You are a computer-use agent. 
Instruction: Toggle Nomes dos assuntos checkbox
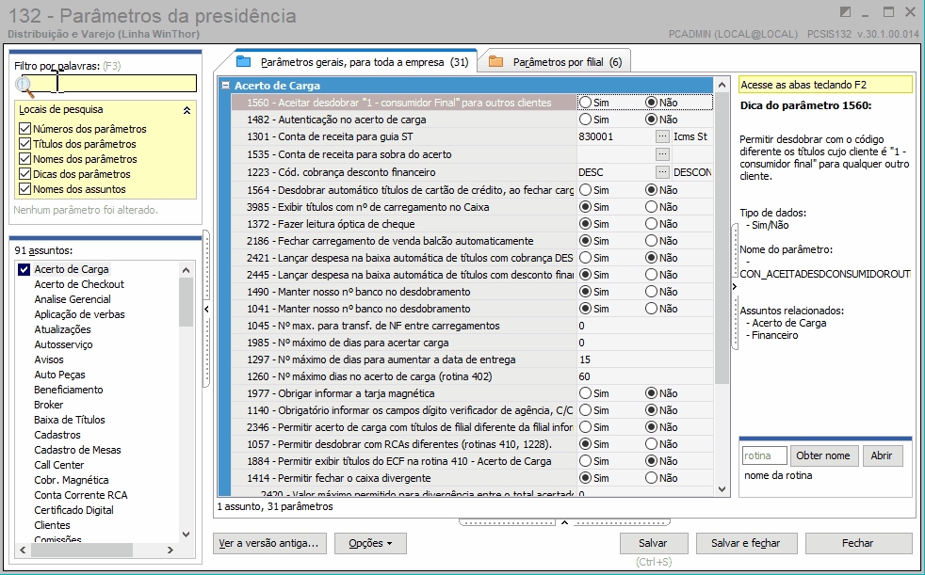point(24,189)
